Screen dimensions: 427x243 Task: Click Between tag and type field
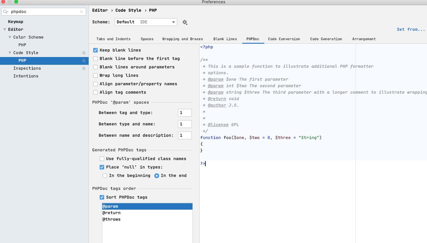(185, 113)
